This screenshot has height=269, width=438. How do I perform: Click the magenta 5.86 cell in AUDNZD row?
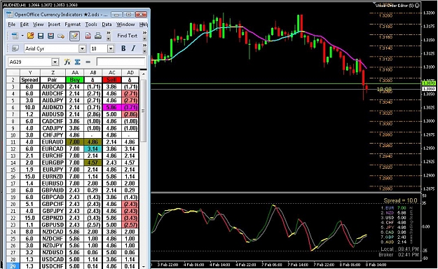pyautogui.click(x=111, y=107)
